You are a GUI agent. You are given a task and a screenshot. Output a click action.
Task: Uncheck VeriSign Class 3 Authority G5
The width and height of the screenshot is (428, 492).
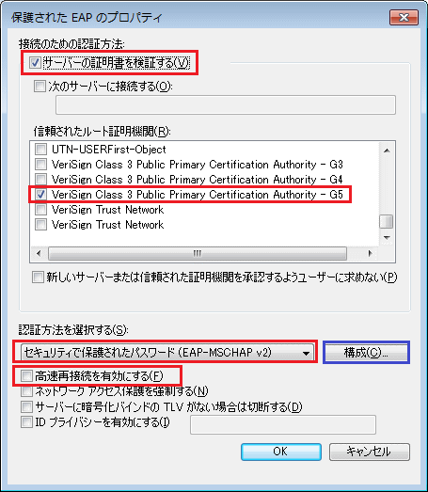point(40,195)
